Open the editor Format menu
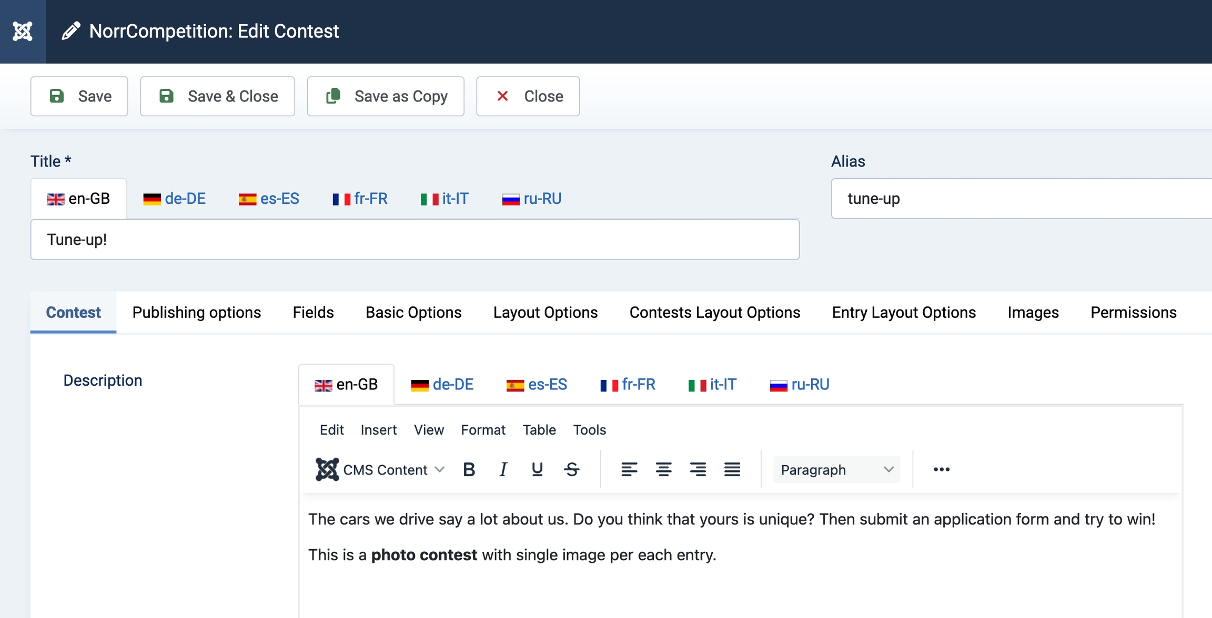The height and width of the screenshot is (618, 1212). coord(482,430)
